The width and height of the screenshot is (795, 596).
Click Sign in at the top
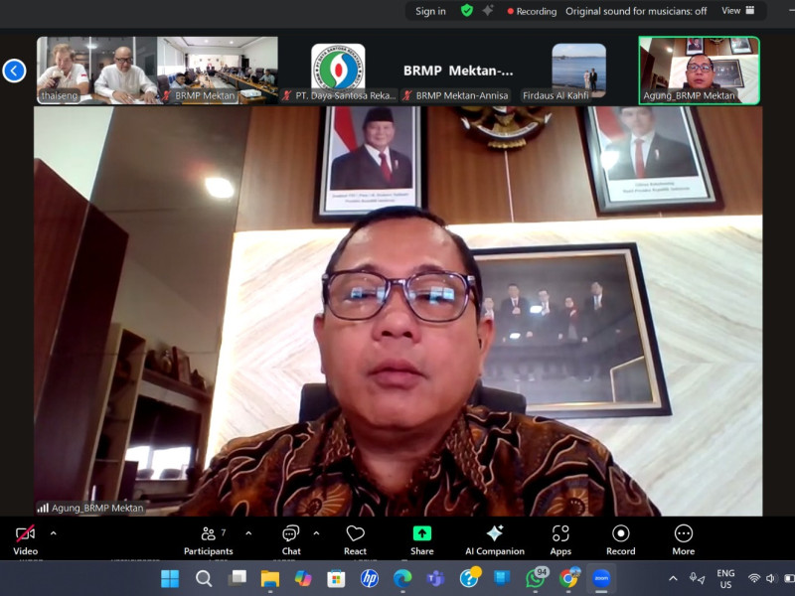point(430,11)
